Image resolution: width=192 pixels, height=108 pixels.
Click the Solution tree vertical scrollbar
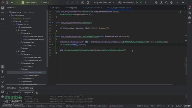point(47,39)
